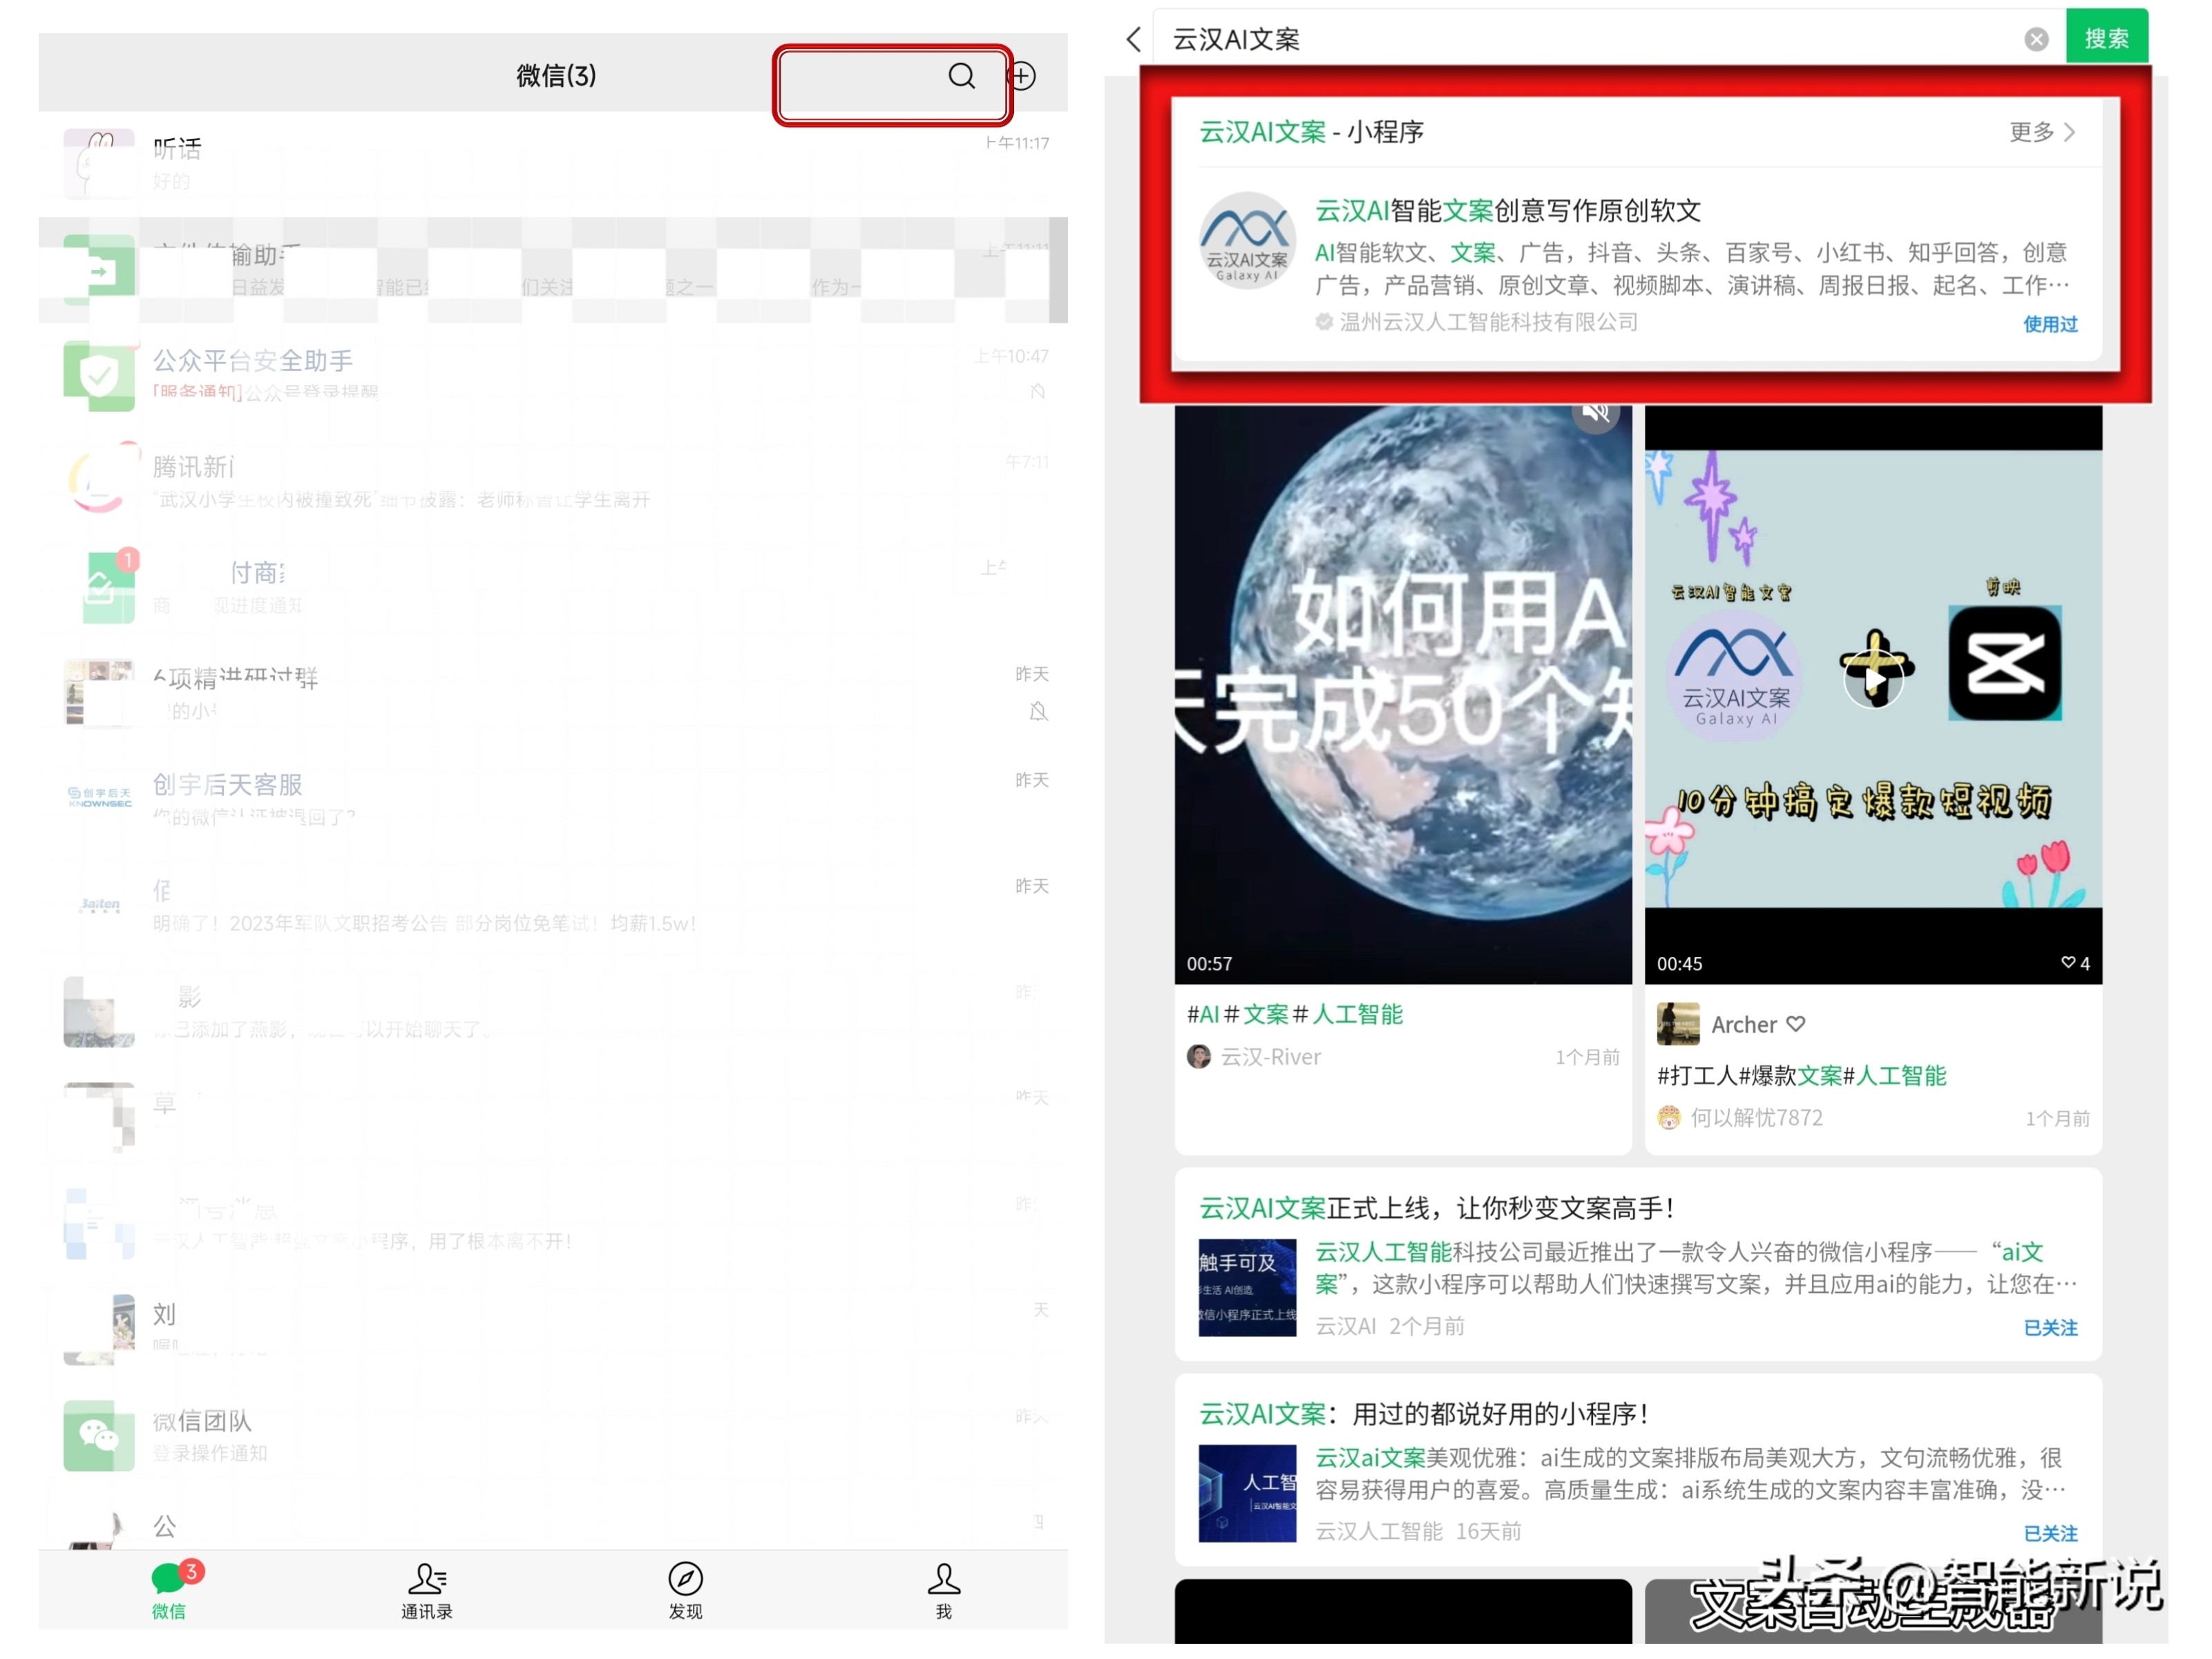Clear the search text with the X icon
The width and height of the screenshot is (2212, 1659).
tap(2036, 39)
